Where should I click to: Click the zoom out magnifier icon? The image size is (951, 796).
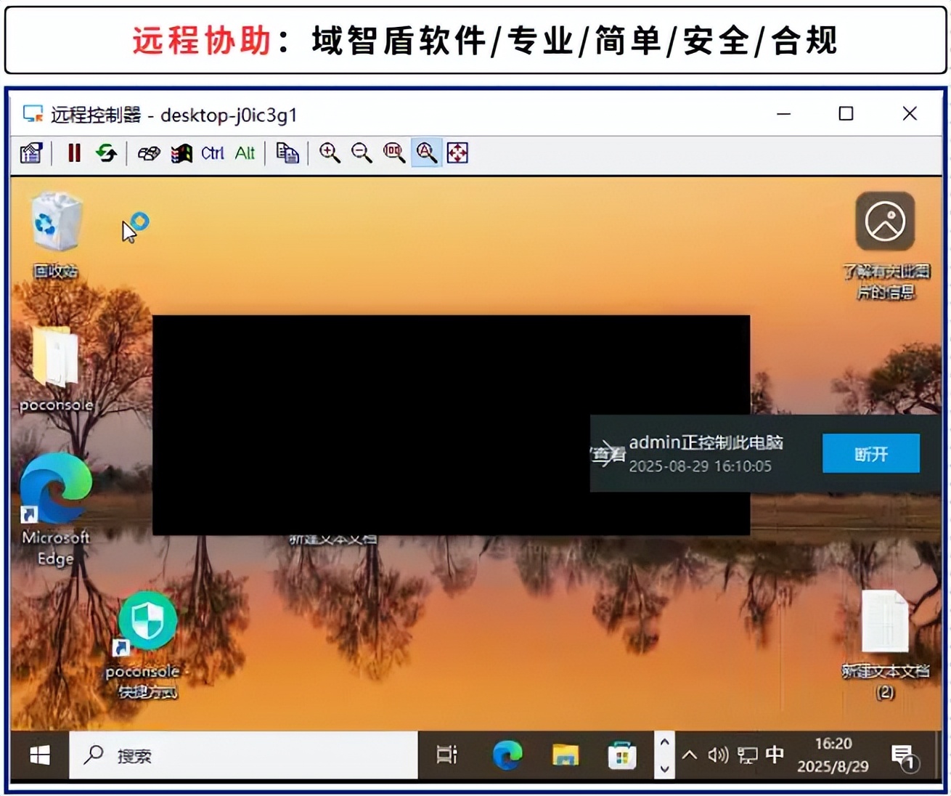click(362, 153)
